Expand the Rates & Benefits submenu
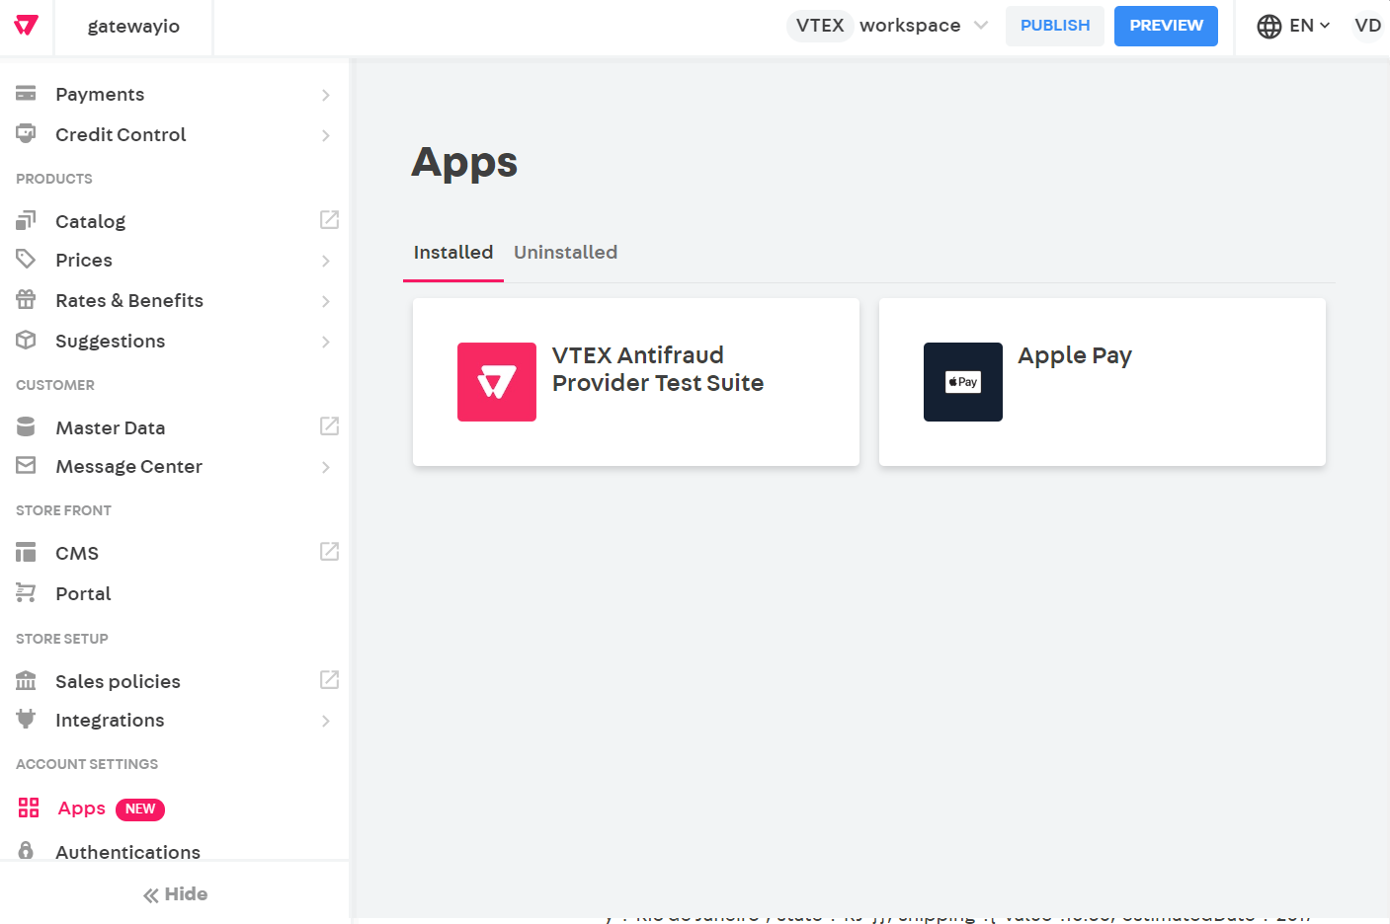The image size is (1390, 924). click(326, 300)
